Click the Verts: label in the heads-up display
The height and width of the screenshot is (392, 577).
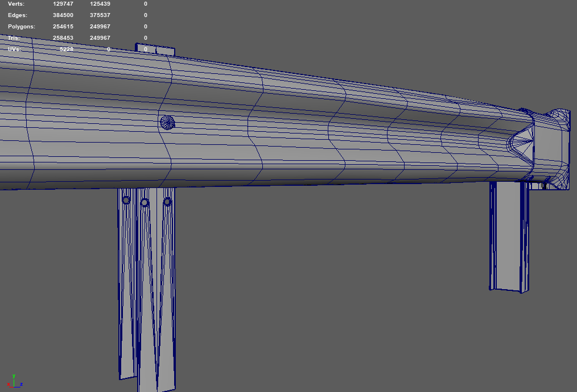(x=16, y=3)
